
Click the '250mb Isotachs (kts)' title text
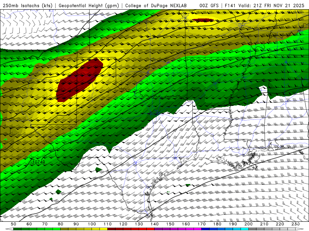pyautogui.click(x=27, y=5)
